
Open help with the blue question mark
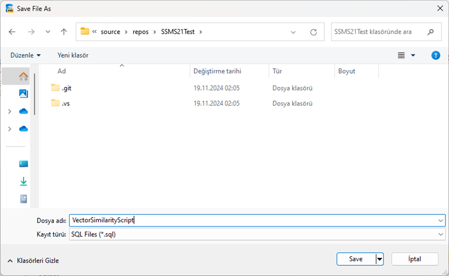(435, 55)
